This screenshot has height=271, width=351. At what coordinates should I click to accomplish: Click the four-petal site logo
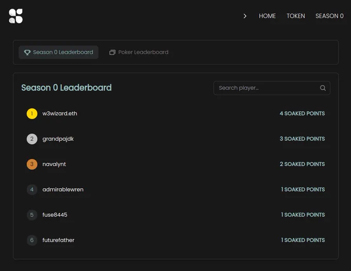tap(15, 16)
